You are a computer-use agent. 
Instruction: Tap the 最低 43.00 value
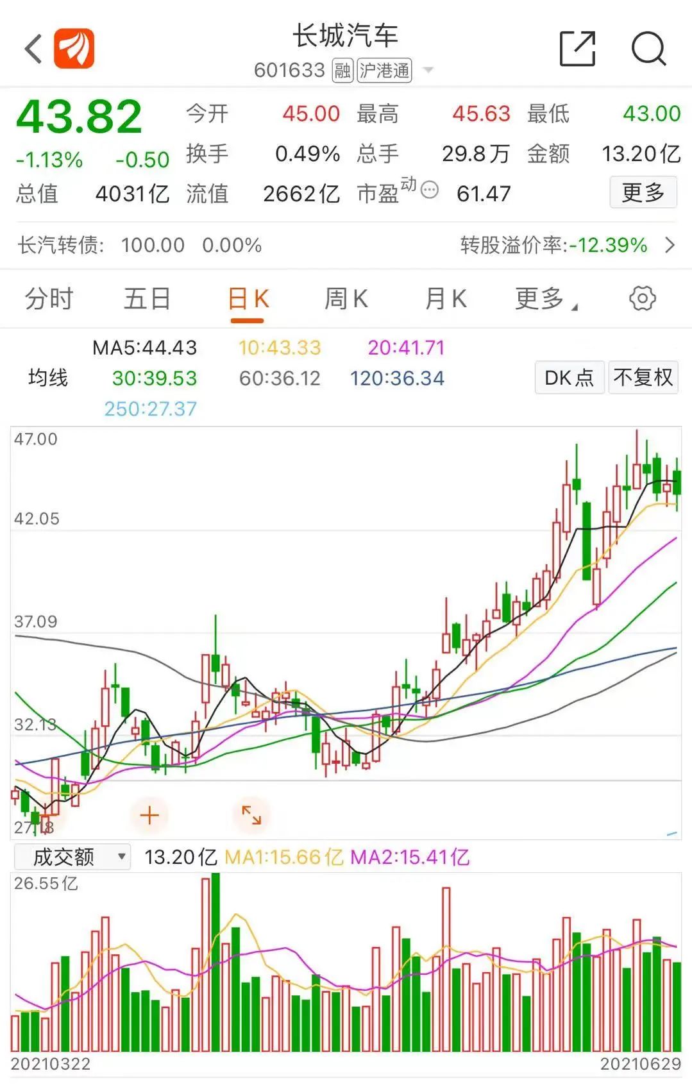tap(652, 114)
